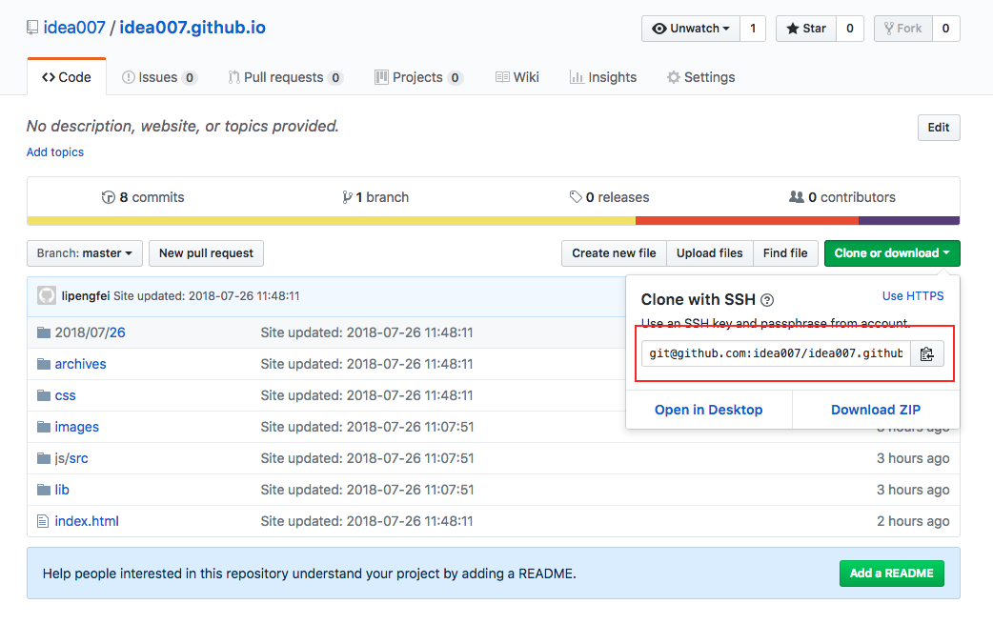Open the index.html file
Screen dimensions: 993x644
[x=87, y=521]
